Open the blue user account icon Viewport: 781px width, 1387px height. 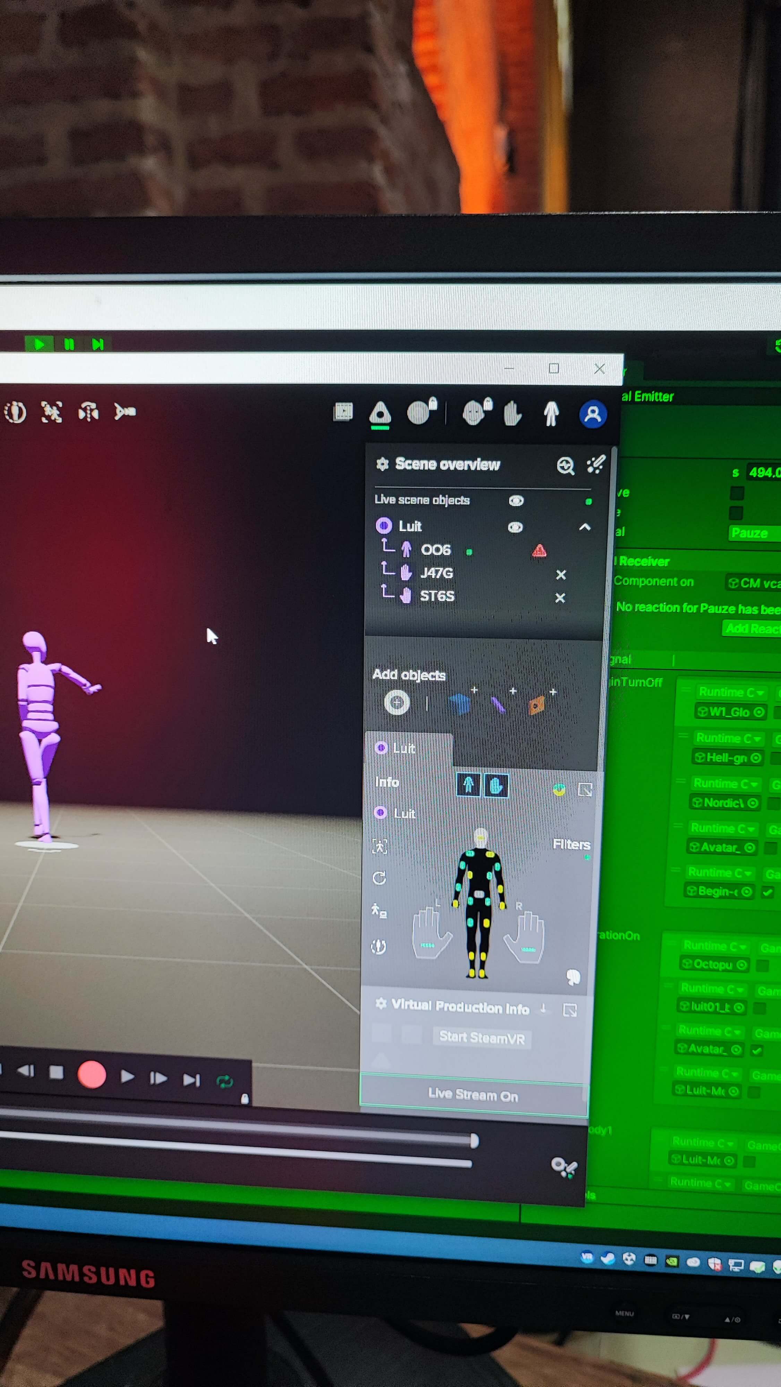coord(593,414)
